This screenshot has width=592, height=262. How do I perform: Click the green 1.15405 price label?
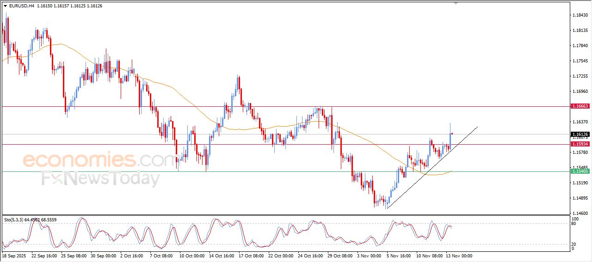pyautogui.click(x=580, y=171)
